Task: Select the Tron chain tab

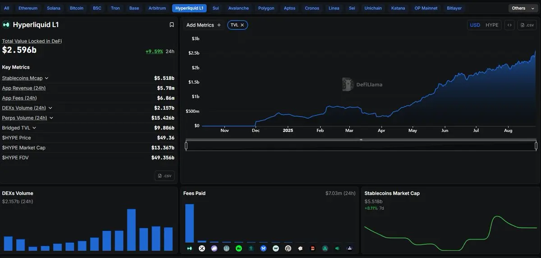Action: 115,8
